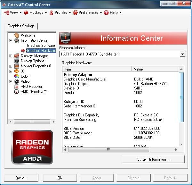Click the System Information button
The height and width of the screenshot is (185, 192).
click(x=153, y=159)
